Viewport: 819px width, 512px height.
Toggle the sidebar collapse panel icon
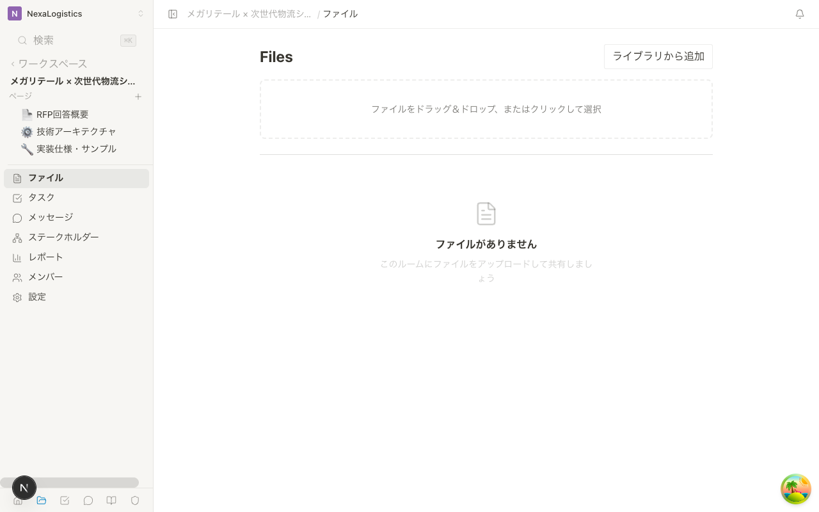click(173, 13)
